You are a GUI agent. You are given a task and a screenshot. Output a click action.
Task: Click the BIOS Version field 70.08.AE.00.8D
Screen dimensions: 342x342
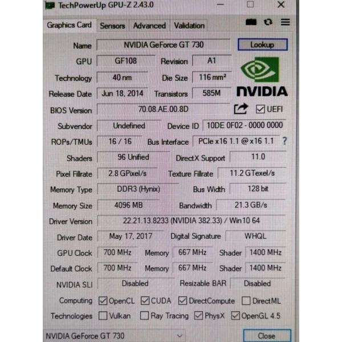pos(164,109)
